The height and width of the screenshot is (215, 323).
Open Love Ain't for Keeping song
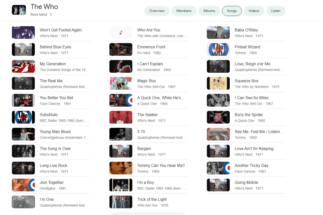(254, 148)
